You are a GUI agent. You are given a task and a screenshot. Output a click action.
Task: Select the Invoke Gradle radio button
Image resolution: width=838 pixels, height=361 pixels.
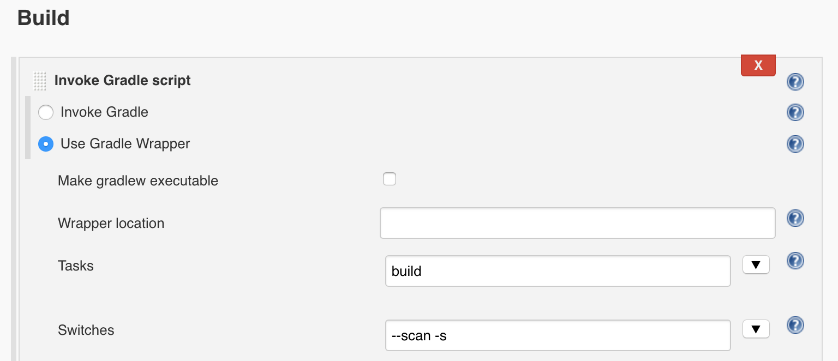pyautogui.click(x=46, y=112)
